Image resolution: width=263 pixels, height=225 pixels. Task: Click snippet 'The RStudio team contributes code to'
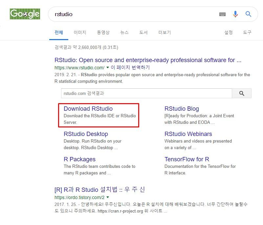pyautogui.click(x=99, y=167)
